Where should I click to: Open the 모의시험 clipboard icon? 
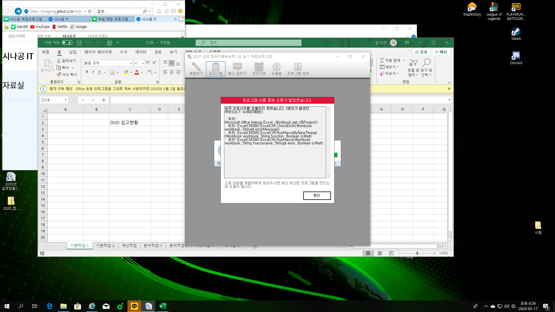point(216,67)
